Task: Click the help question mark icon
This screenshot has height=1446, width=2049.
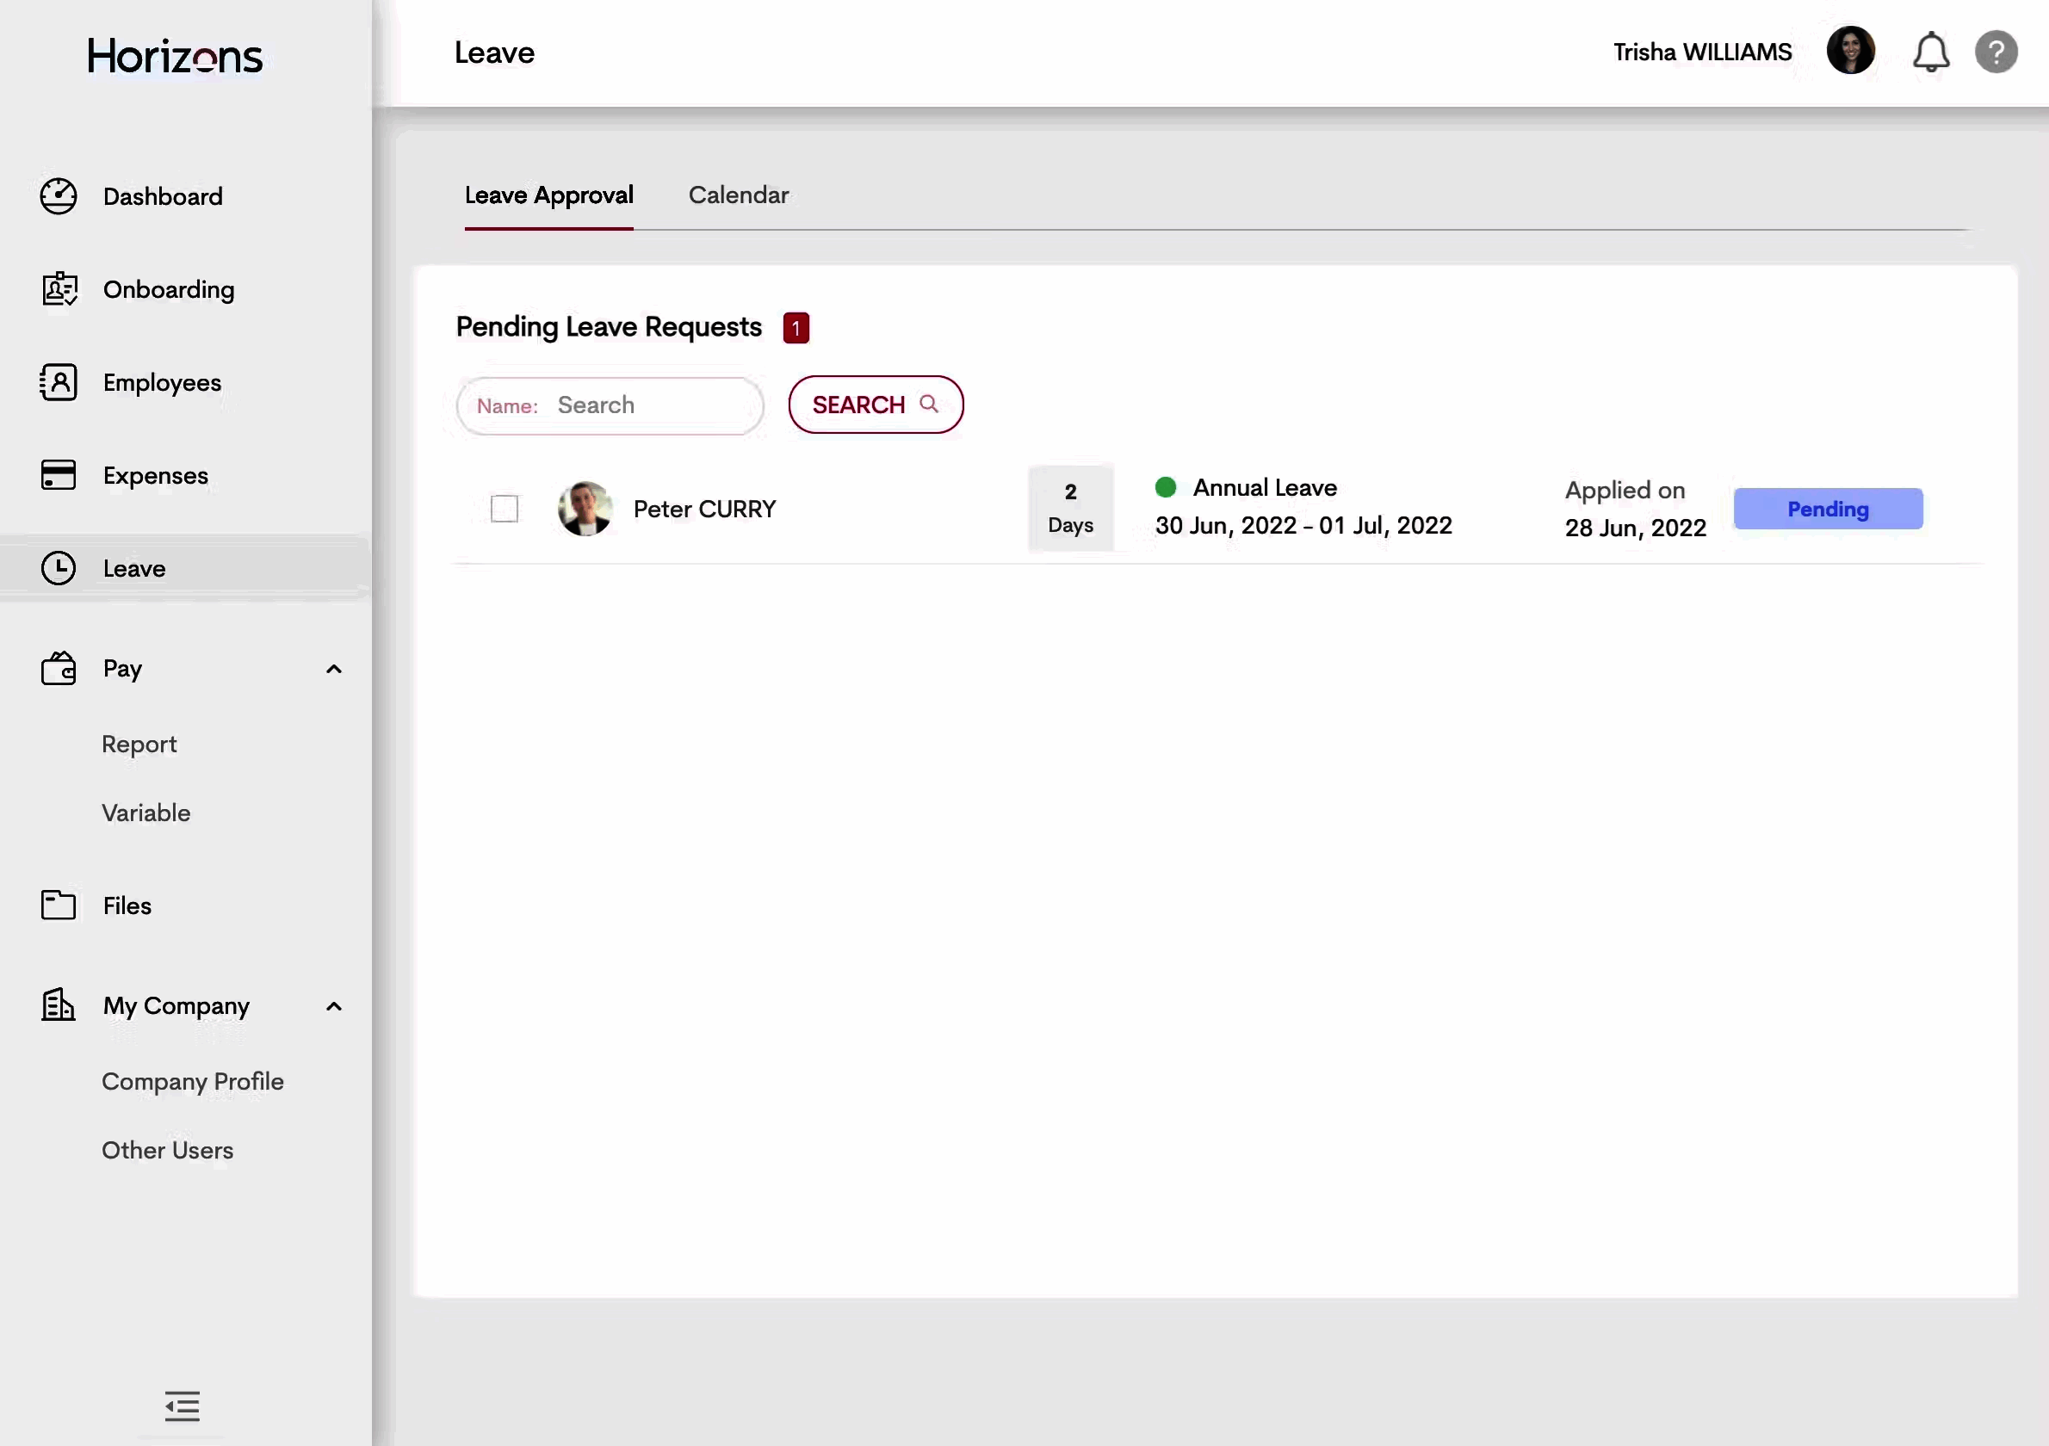Action: (x=1996, y=52)
